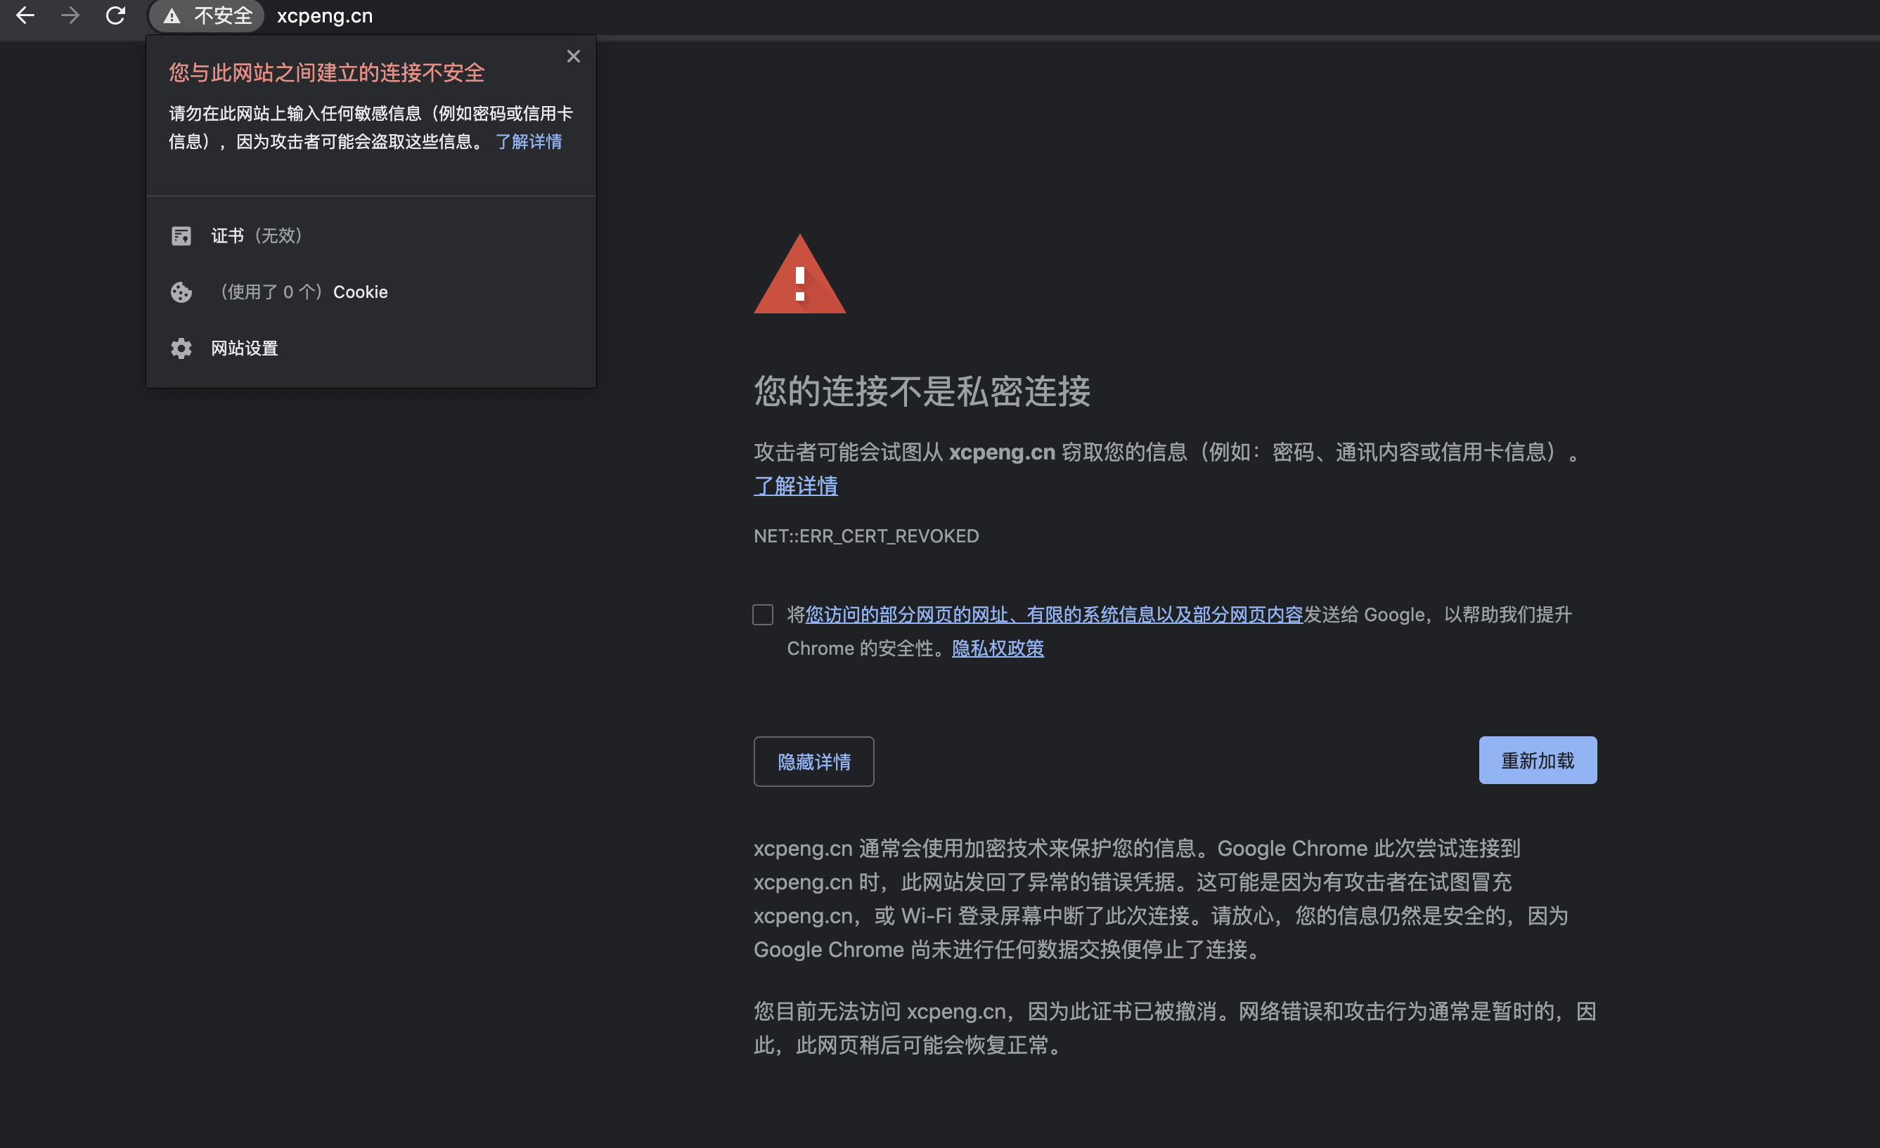Click the certificate icon in the popup
Screen dimensions: 1880x1148
click(181, 235)
